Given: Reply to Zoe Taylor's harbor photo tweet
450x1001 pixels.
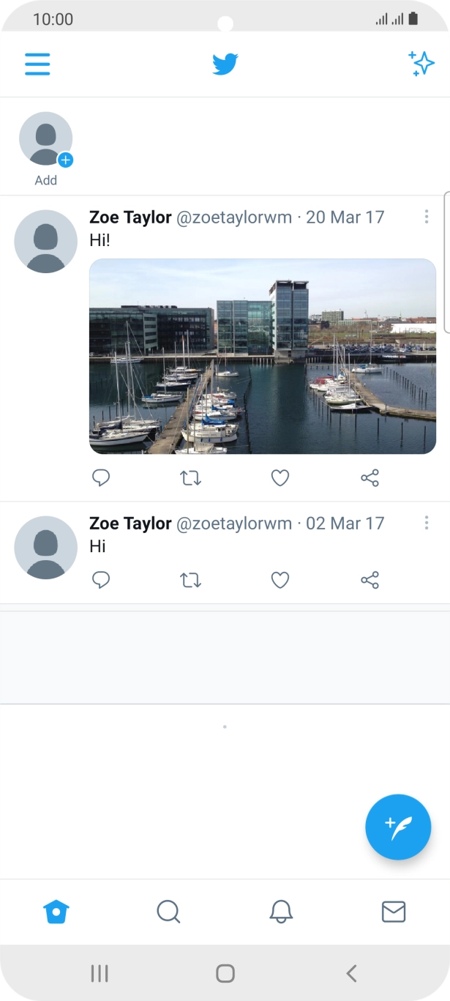Looking at the screenshot, I should click(101, 477).
